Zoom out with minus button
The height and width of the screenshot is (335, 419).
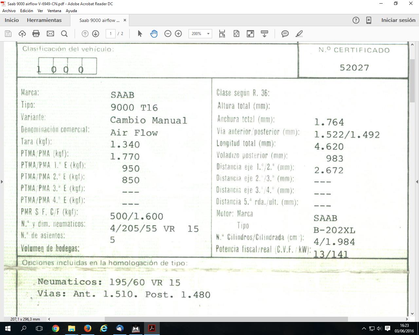pyautogui.click(x=168, y=34)
